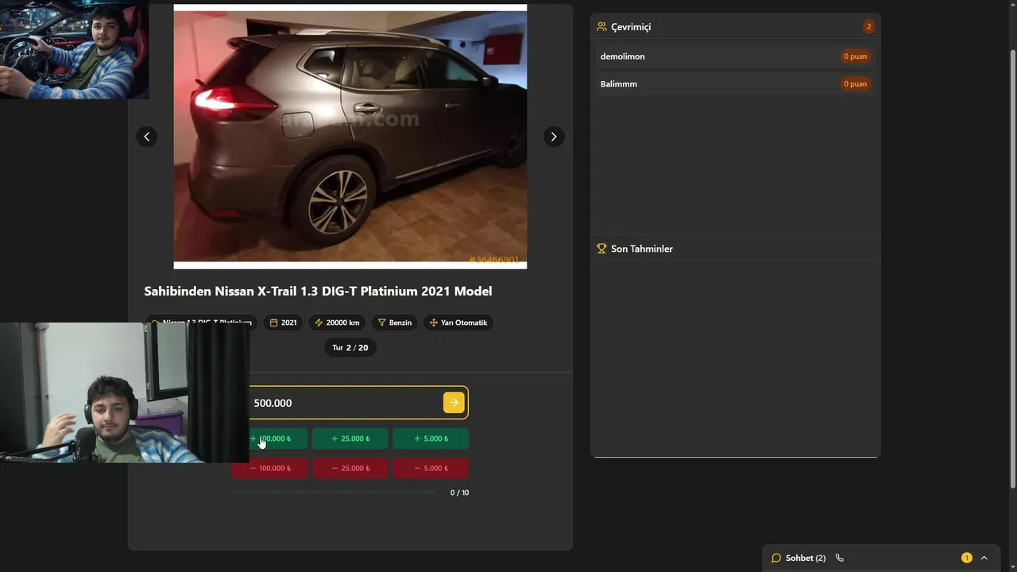1017x572 pixels.
Task: Click the Yarı Otomatik transmission tag
Action: click(x=458, y=323)
